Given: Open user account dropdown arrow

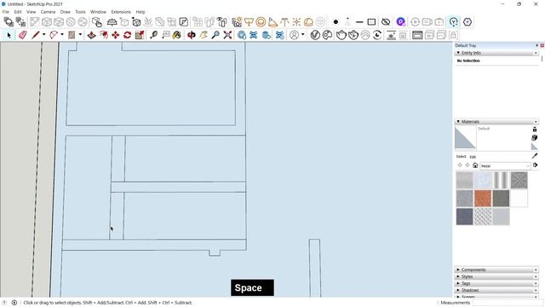Looking at the screenshot, I should click(303, 35).
